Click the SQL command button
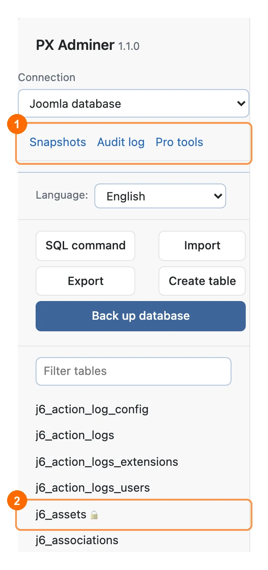Image resolution: width=268 pixels, height=570 pixels. click(85, 245)
